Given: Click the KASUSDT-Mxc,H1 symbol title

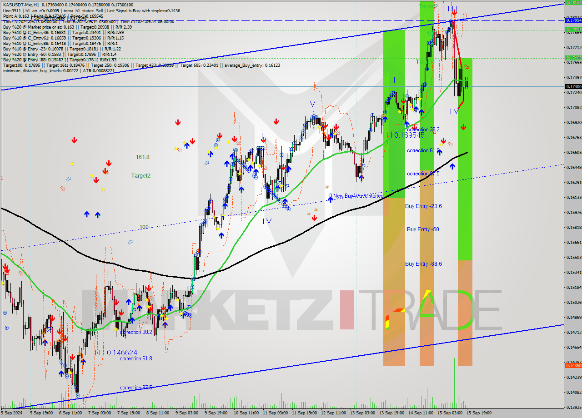Looking at the screenshot, I should point(21,4).
